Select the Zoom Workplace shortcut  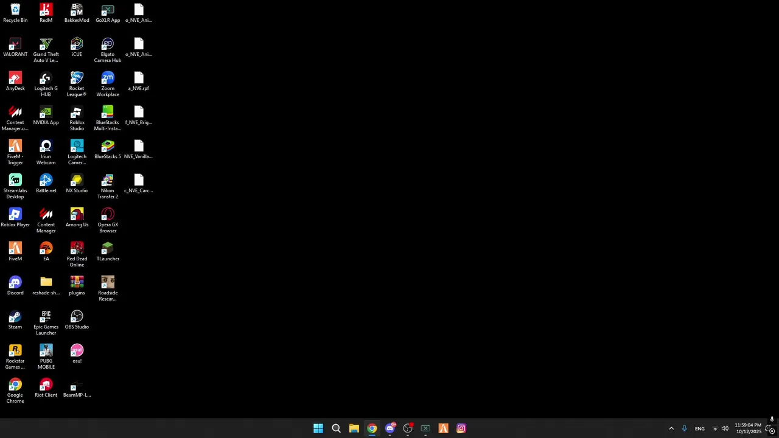click(x=108, y=85)
